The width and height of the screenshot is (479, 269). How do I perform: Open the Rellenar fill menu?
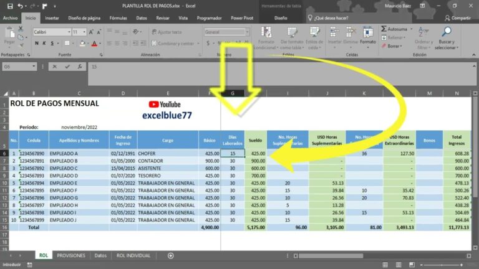(x=394, y=38)
